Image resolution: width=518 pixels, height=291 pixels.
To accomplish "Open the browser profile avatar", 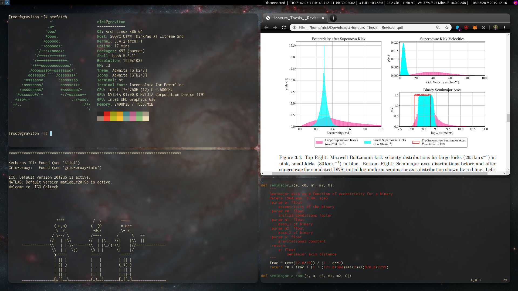I will (496, 27).
